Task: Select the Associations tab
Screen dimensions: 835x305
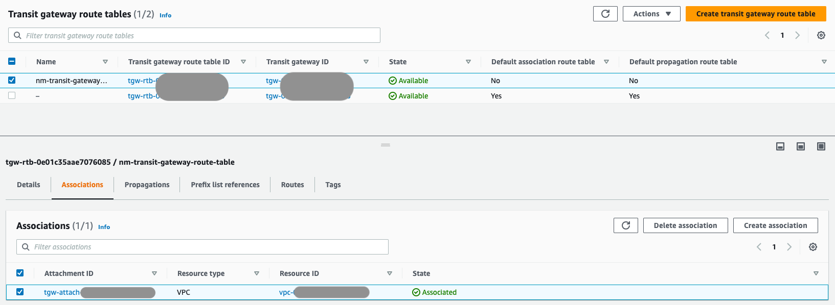Action: [82, 185]
